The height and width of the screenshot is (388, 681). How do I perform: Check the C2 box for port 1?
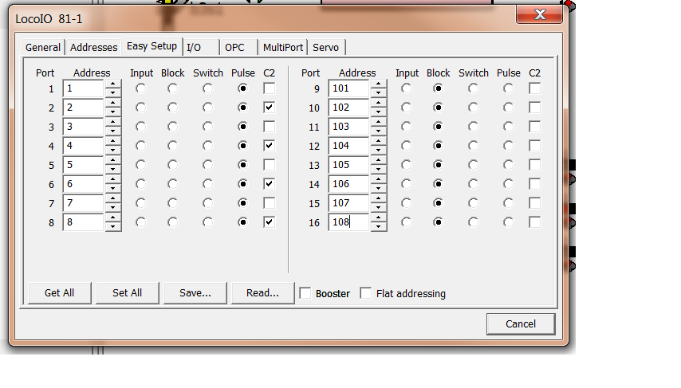[x=270, y=88]
